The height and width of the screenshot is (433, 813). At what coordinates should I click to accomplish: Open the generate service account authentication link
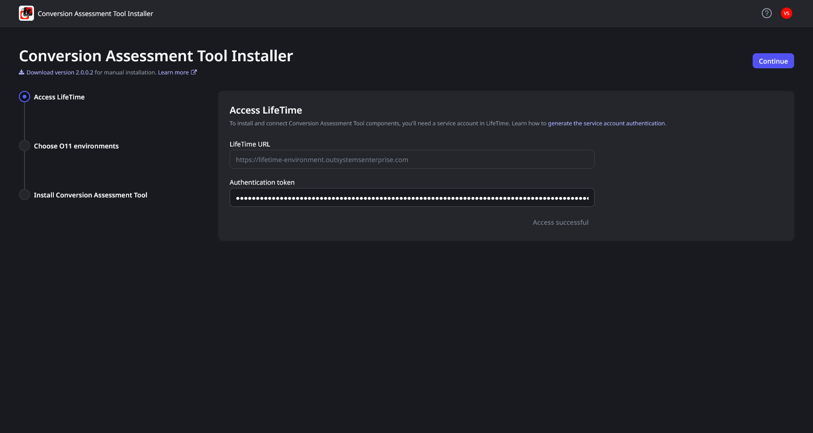coord(606,123)
